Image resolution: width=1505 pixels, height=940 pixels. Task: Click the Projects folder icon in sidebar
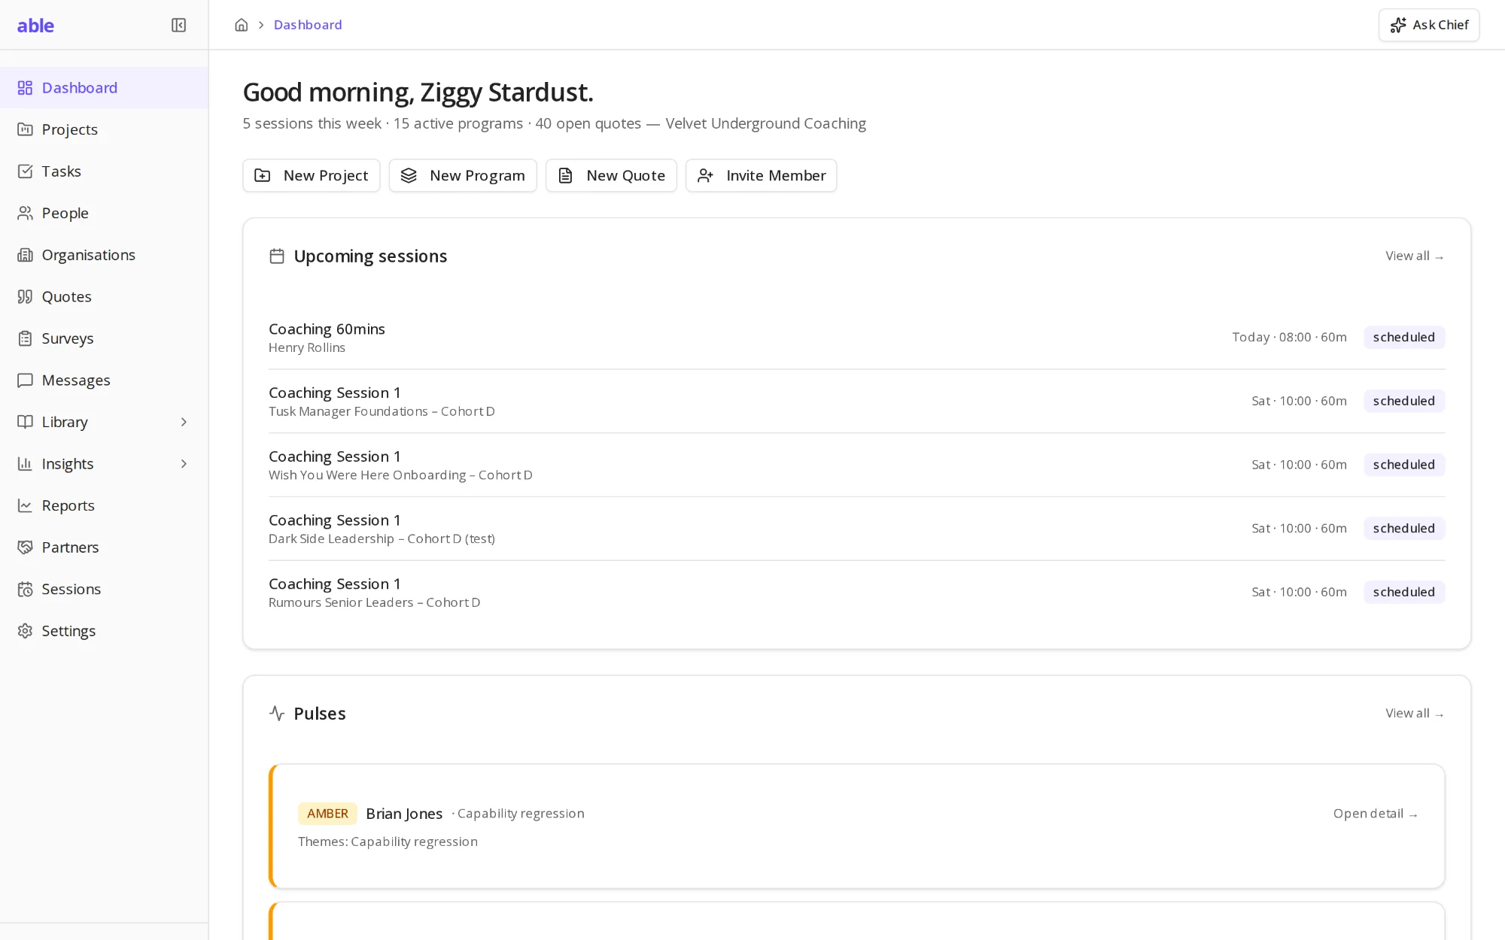click(x=25, y=129)
